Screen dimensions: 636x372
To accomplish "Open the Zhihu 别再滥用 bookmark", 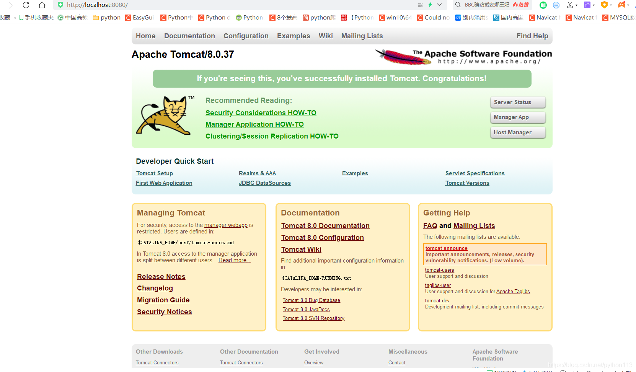I will [x=471, y=18].
